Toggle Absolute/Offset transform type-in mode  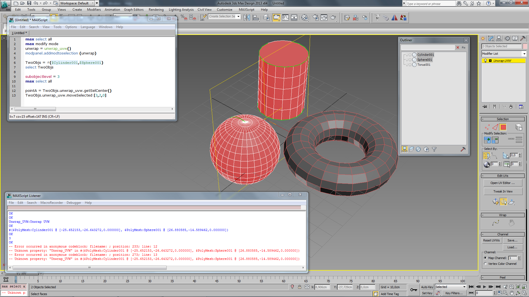point(307,287)
